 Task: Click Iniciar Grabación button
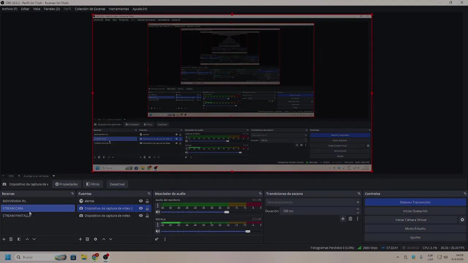coord(415,211)
